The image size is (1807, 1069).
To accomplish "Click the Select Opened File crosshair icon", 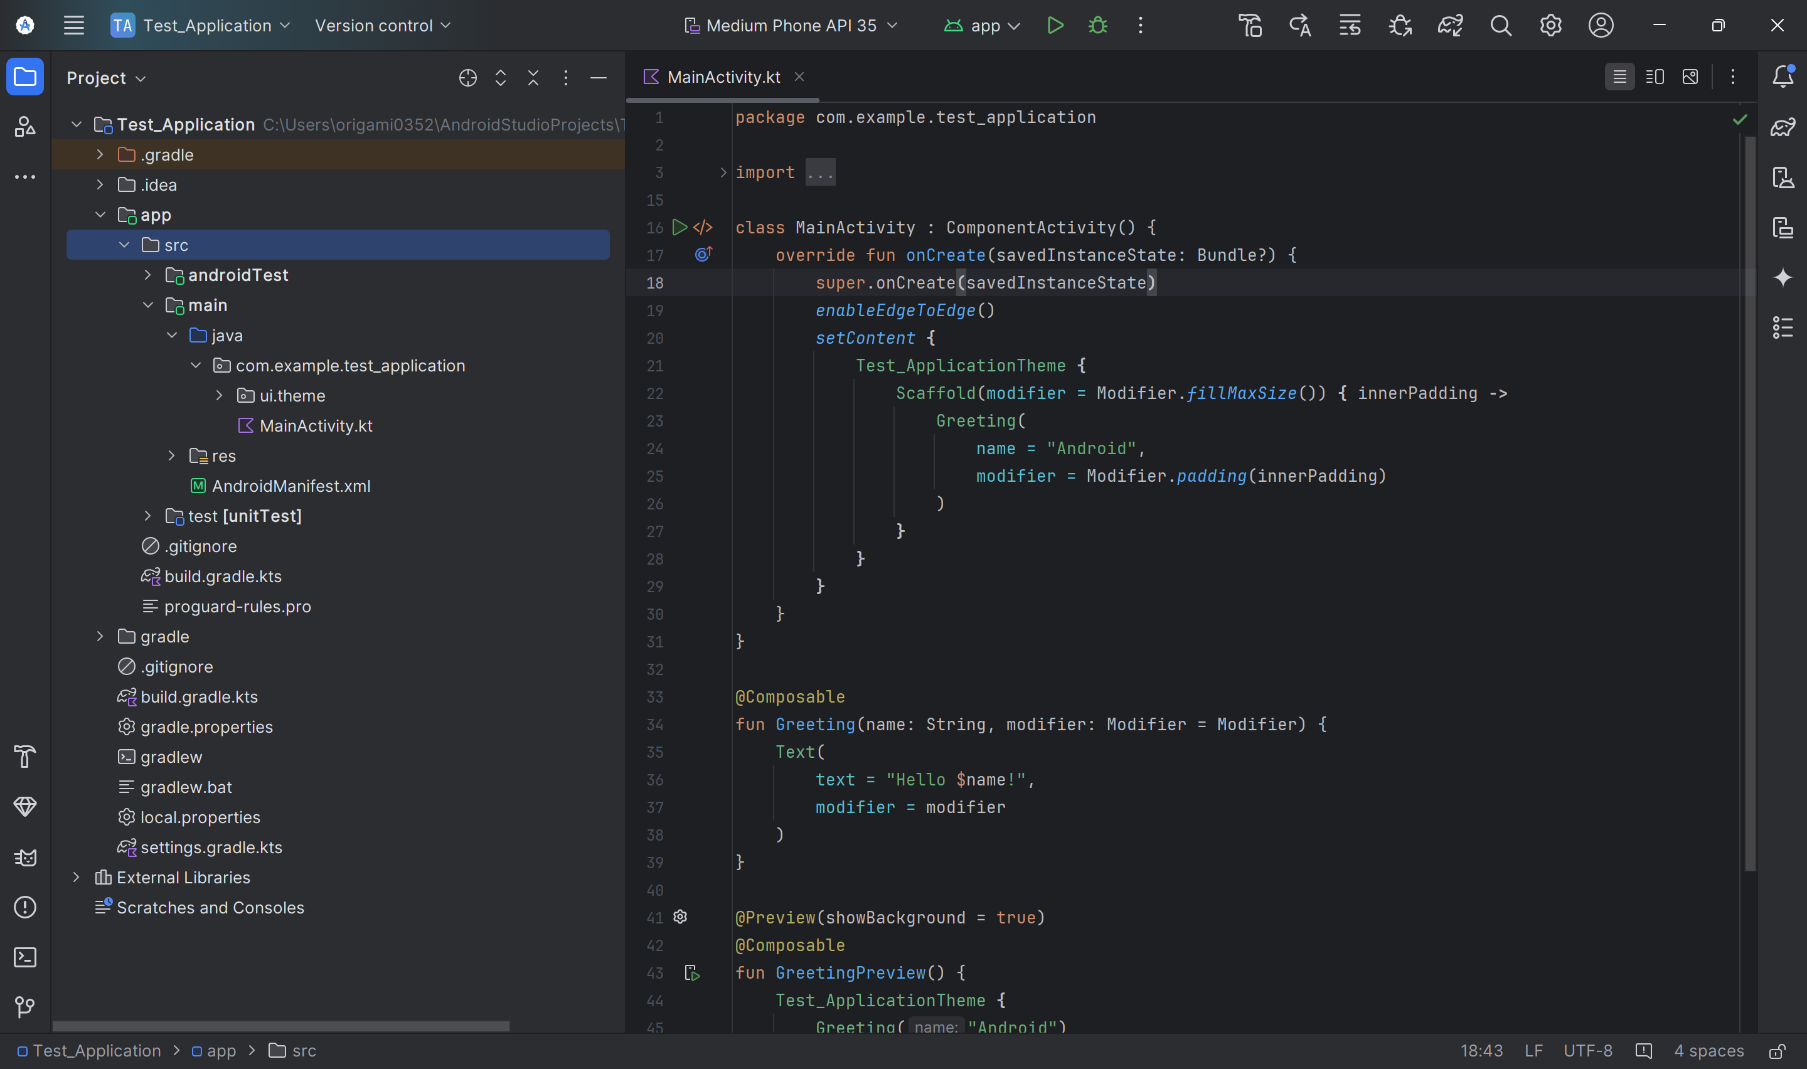I will click(467, 78).
